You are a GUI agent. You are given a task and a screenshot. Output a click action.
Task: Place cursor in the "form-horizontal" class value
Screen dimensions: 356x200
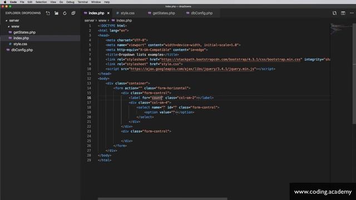(x=172, y=88)
